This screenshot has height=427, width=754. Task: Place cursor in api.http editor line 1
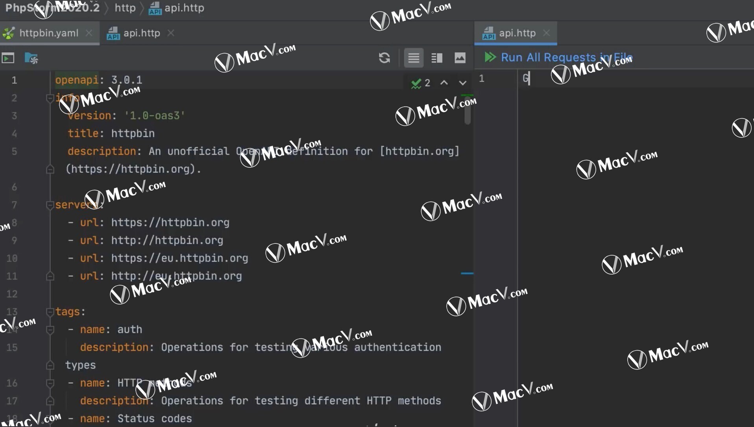click(636, 78)
